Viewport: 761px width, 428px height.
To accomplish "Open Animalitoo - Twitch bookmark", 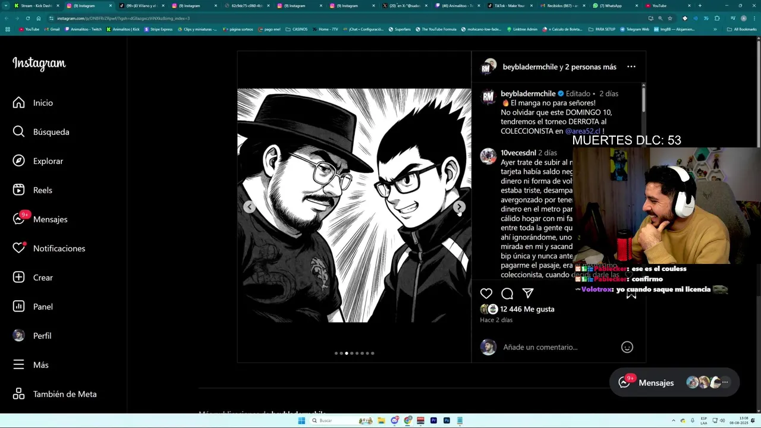I will click(83, 29).
